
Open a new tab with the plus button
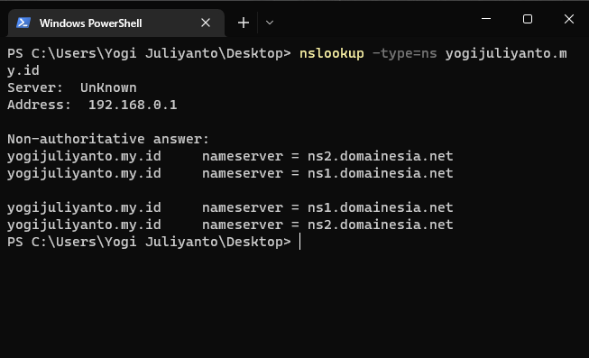tap(244, 23)
